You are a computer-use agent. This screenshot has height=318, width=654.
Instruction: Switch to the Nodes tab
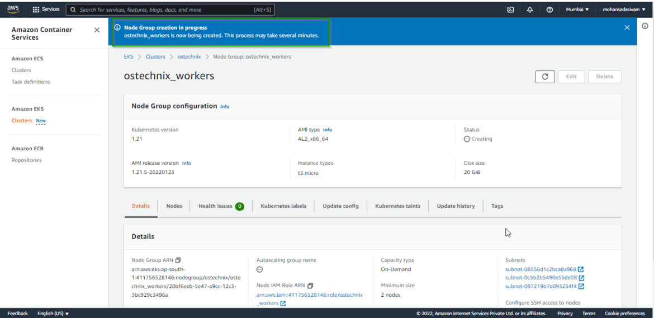[x=174, y=206]
